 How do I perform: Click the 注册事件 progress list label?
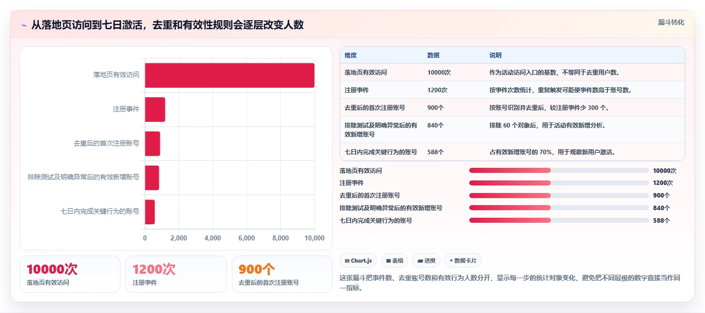pos(352,183)
